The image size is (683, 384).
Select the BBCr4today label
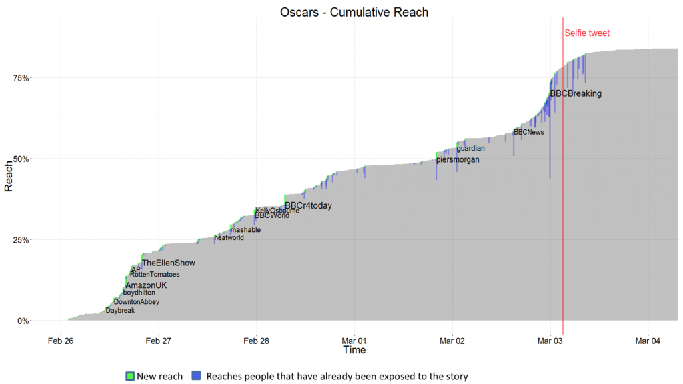coord(308,206)
